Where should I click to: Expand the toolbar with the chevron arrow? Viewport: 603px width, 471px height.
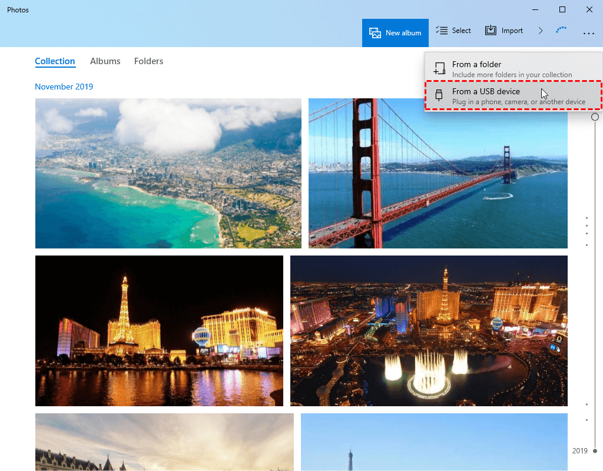(x=541, y=31)
